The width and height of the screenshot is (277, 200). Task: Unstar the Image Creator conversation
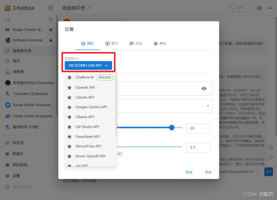pyautogui.click(x=51, y=30)
